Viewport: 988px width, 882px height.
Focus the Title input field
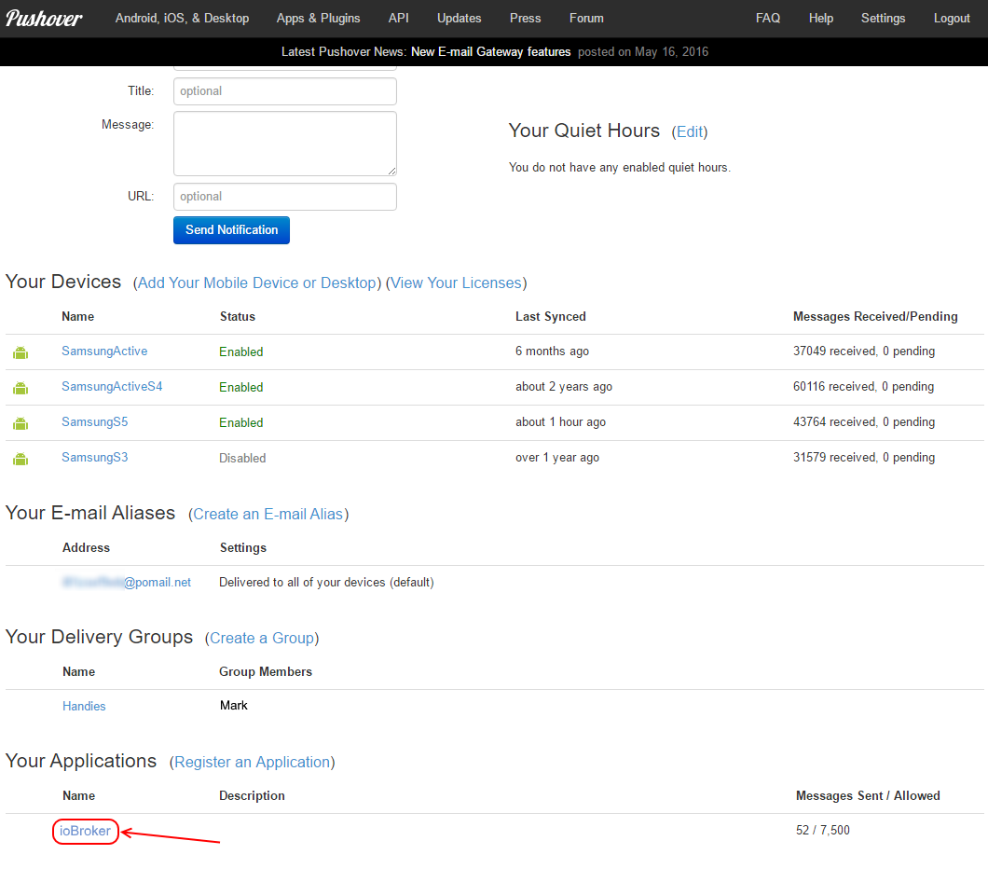[x=285, y=91]
